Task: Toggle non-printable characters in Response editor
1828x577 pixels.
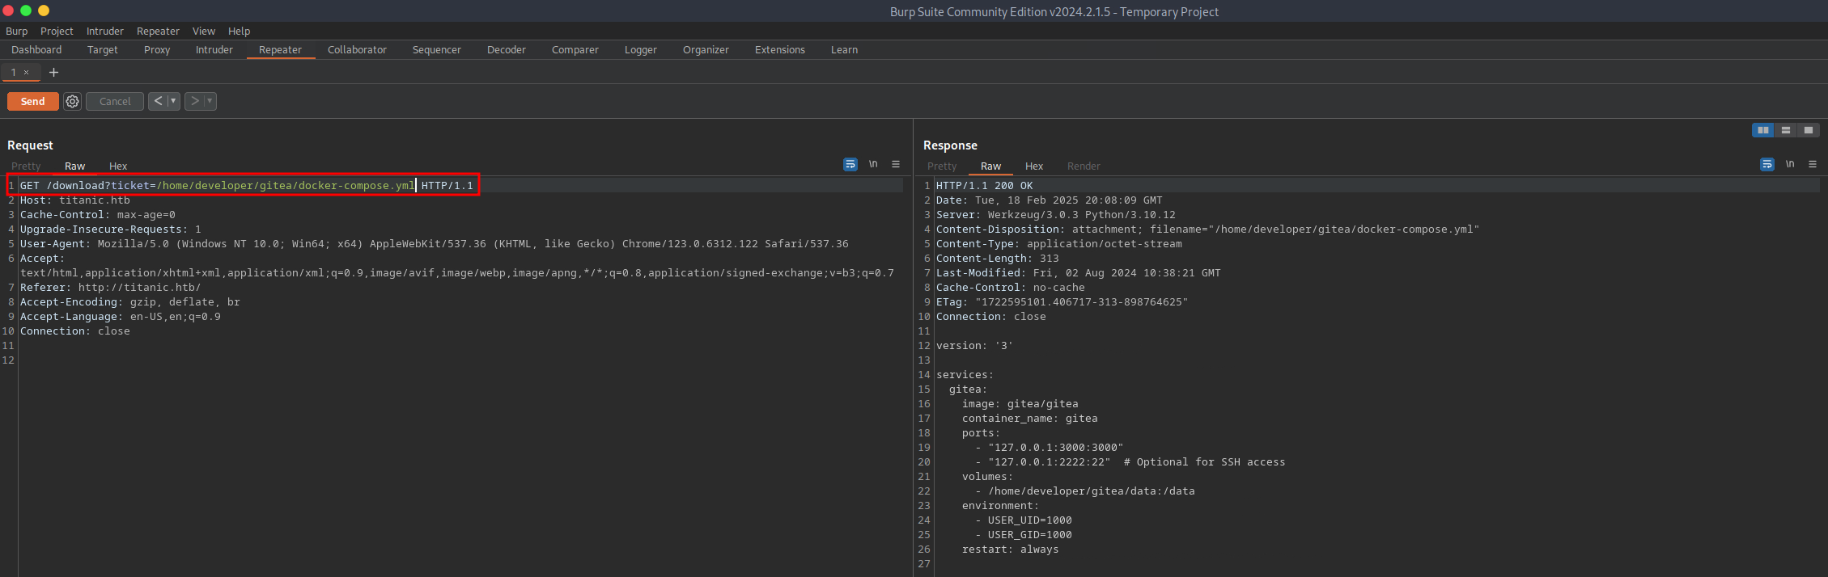Action: tap(1790, 164)
